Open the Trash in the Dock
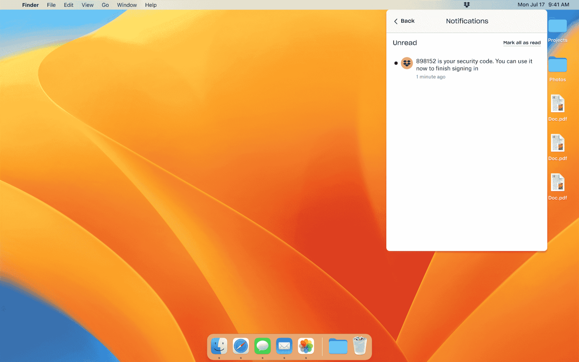 [360, 345]
